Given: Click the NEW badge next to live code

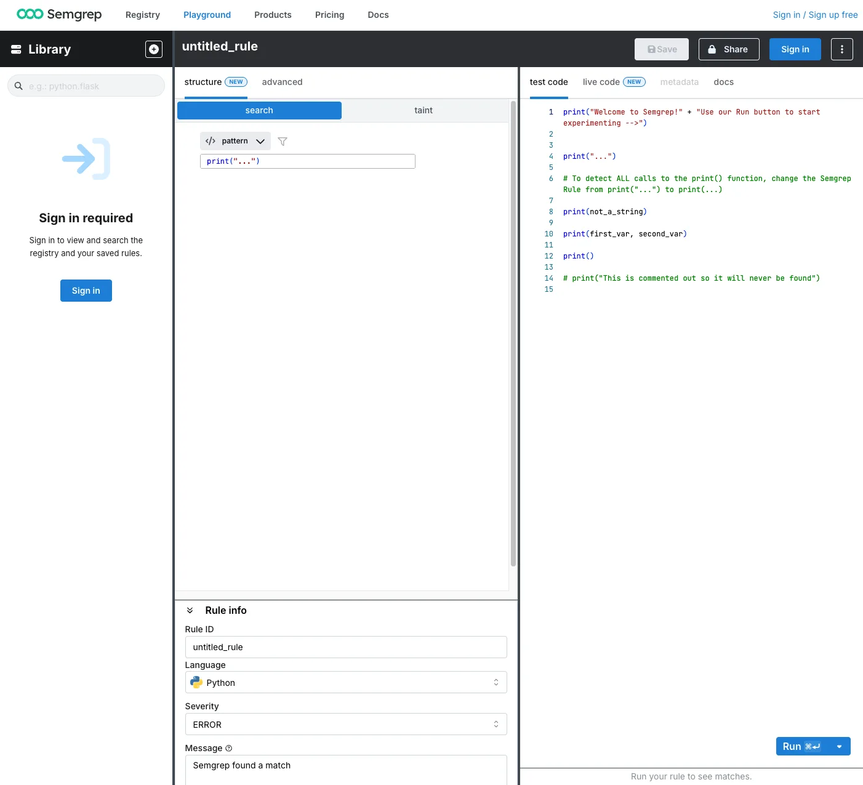Looking at the screenshot, I should coord(634,82).
